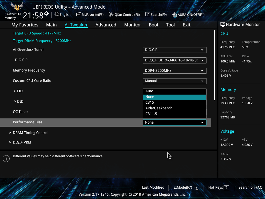Viewport: 265px width, 199px height.
Task: Click the Hot Keys question mark icon
Action: click(226, 188)
